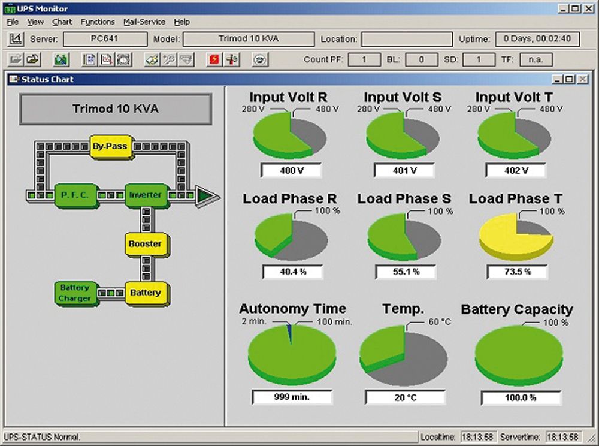Viewport: 599px width, 446px height.
Task: Click the chart icon beside the Server label
Action: click(16, 38)
